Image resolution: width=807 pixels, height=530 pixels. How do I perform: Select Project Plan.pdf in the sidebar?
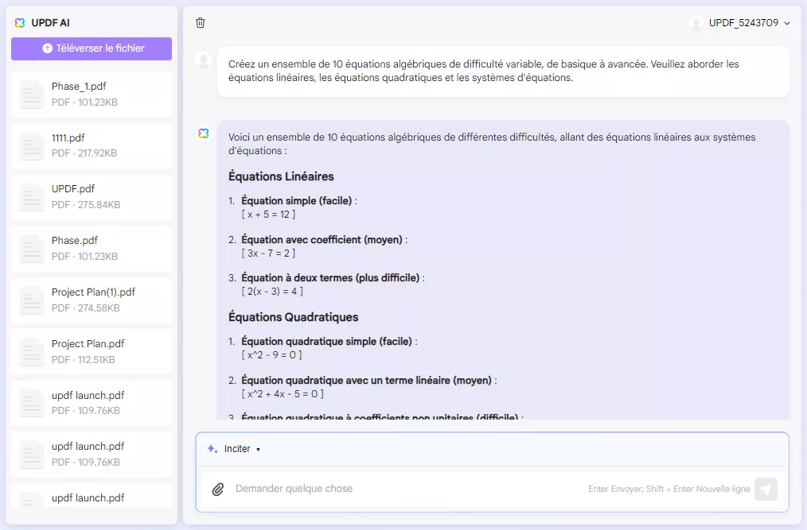click(x=91, y=350)
